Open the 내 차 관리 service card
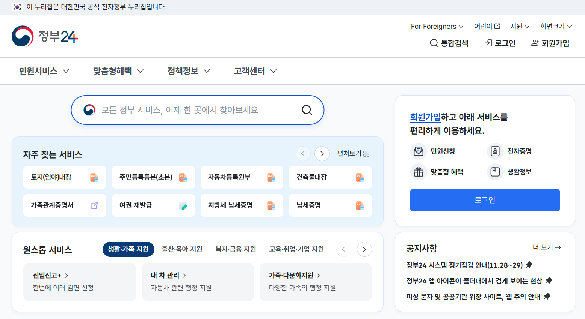Viewport: 585px width, 319px height. (198, 282)
